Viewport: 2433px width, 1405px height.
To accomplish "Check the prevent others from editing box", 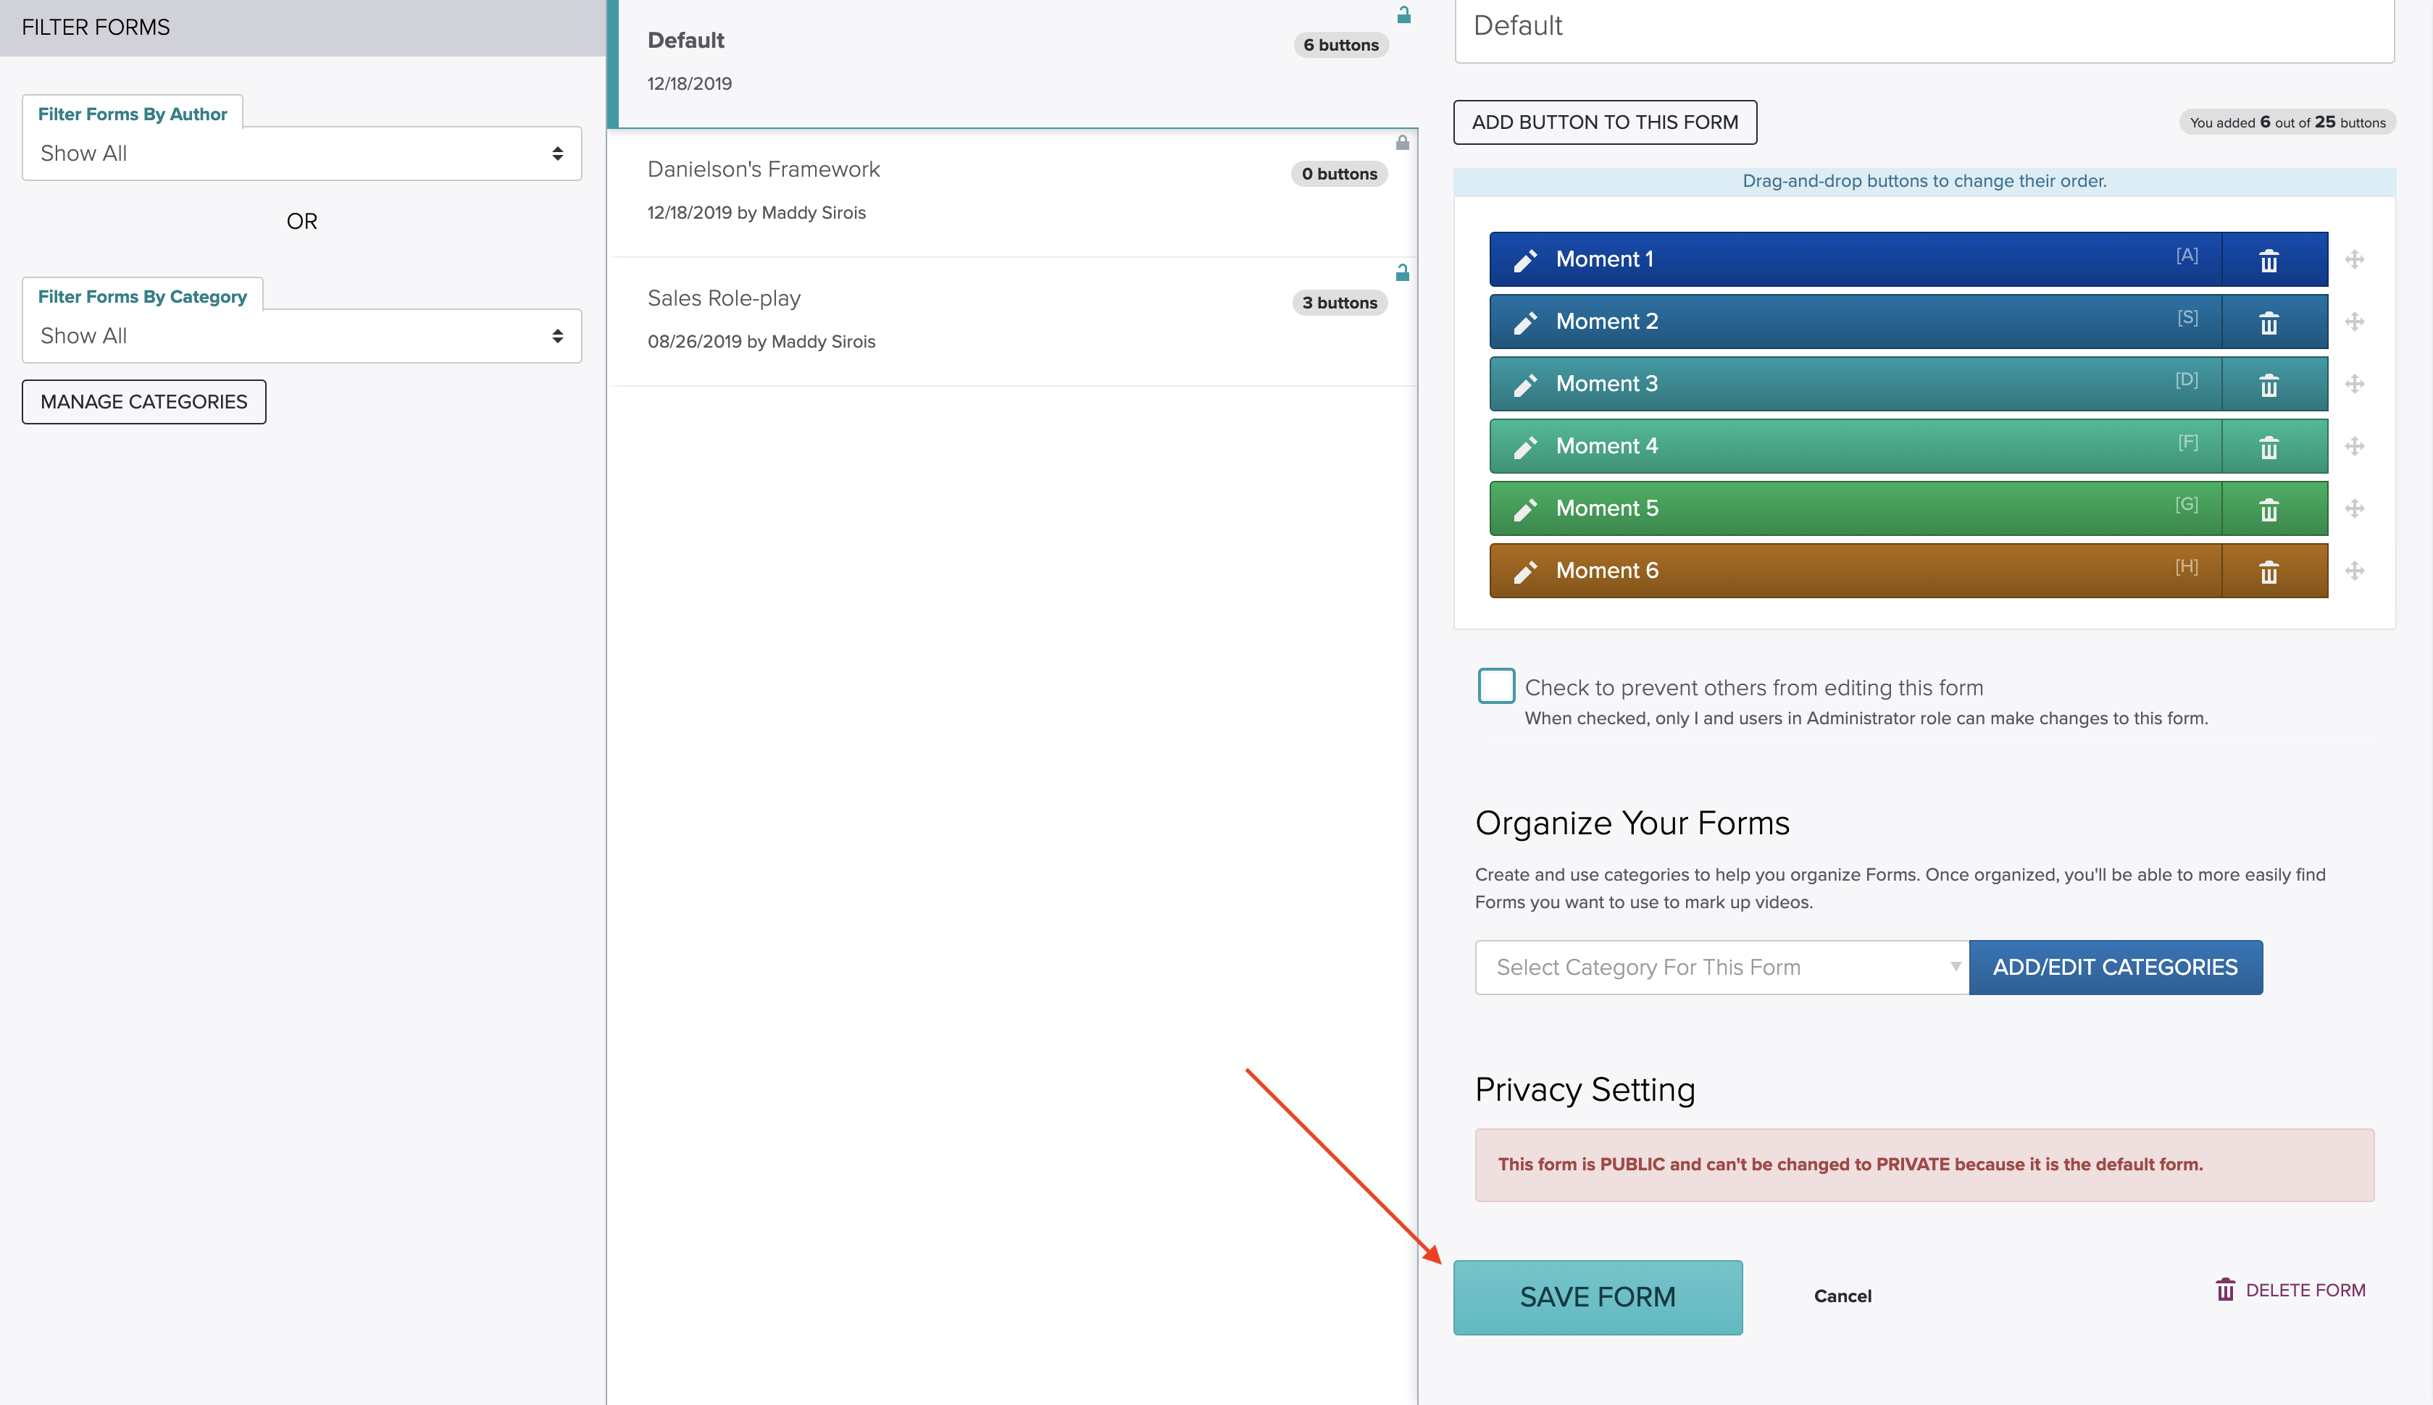I will [x=1496, y=686].
